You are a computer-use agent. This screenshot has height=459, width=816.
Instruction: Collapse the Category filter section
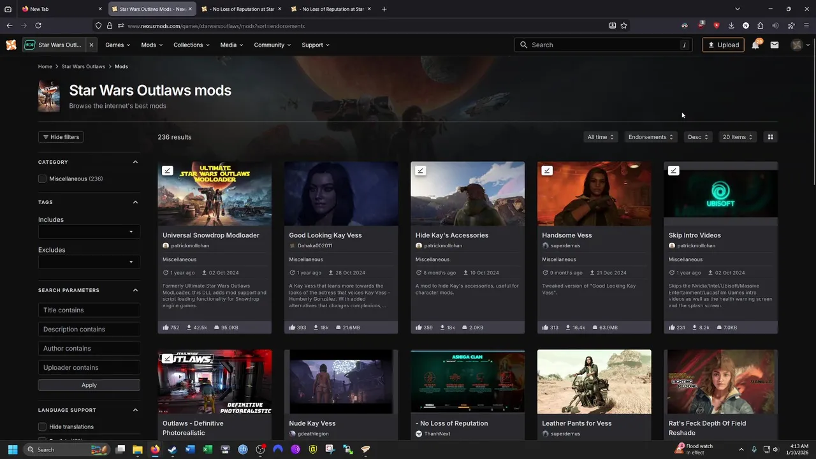pyautogui.click(x=135, y=162)
